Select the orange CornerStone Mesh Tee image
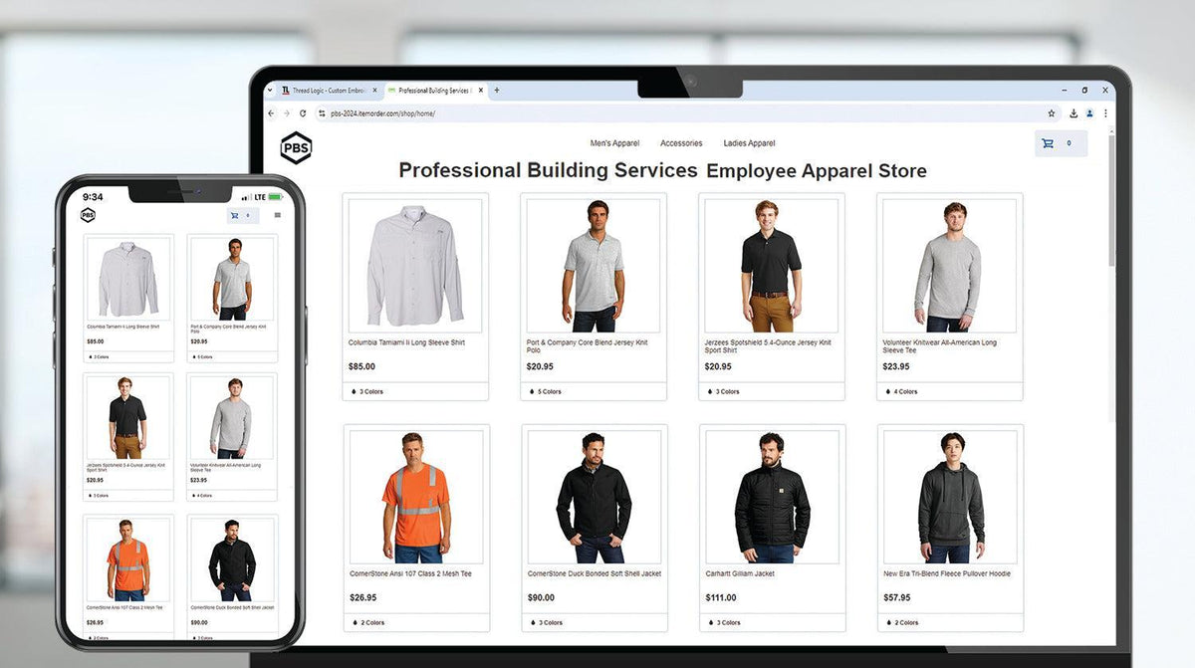Image resolution: width=1195 pixels, height=668 pixels. tap(416, 497)
